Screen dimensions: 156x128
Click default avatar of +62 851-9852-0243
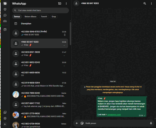pyautogui.click(x=16, y=64)
